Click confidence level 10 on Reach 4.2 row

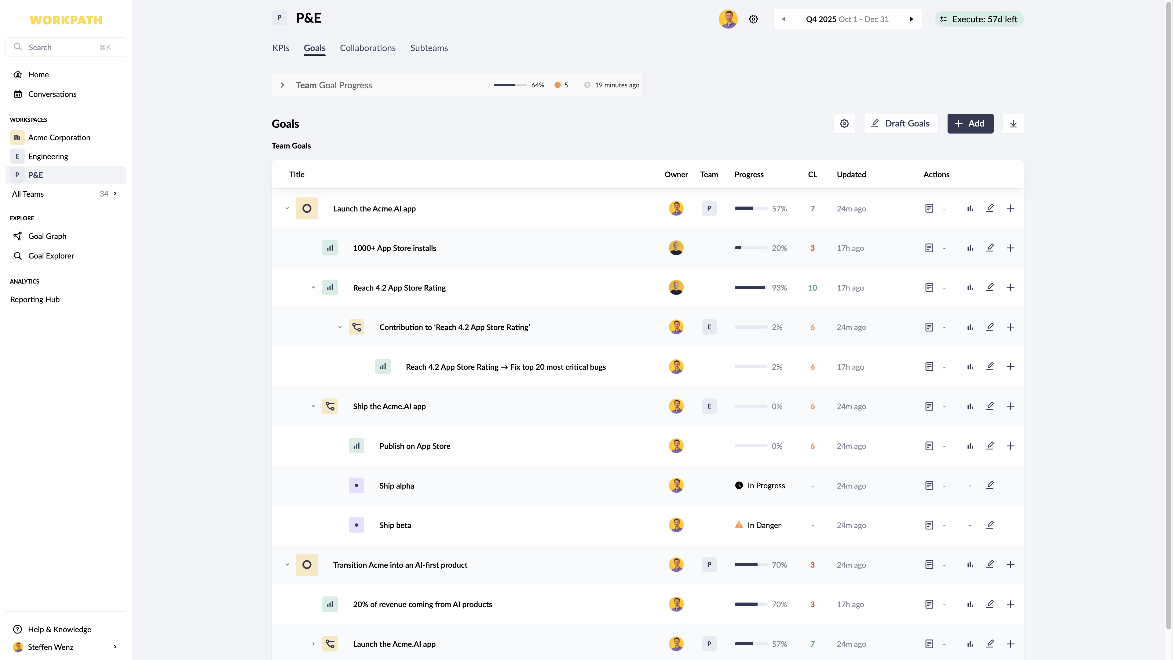tap(812, 288)
